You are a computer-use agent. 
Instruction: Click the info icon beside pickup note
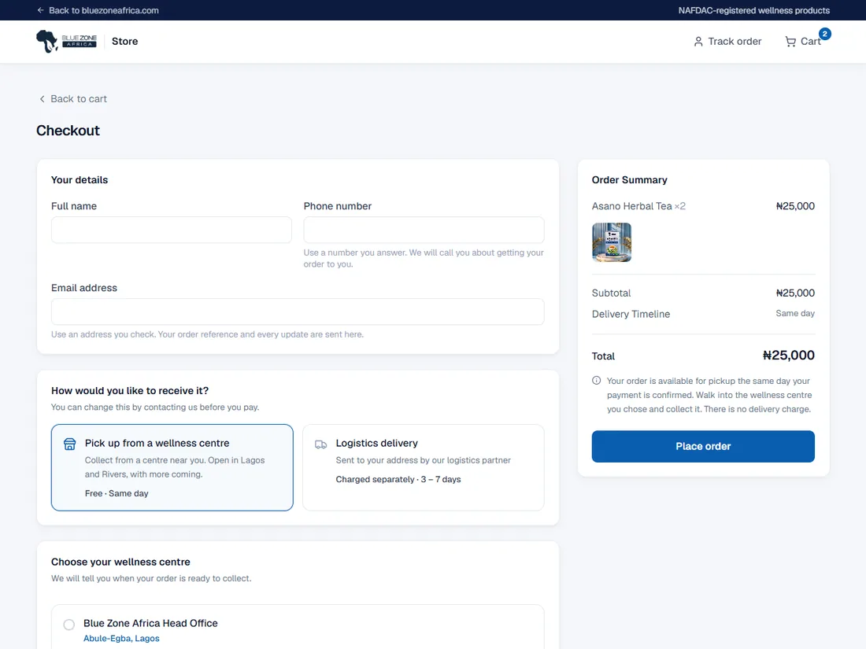click(597, 380)
